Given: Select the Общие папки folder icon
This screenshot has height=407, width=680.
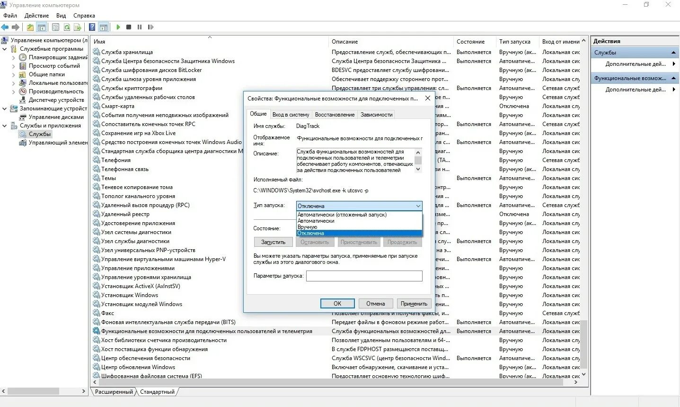Looking at the screenshot, I should point(22,74).
